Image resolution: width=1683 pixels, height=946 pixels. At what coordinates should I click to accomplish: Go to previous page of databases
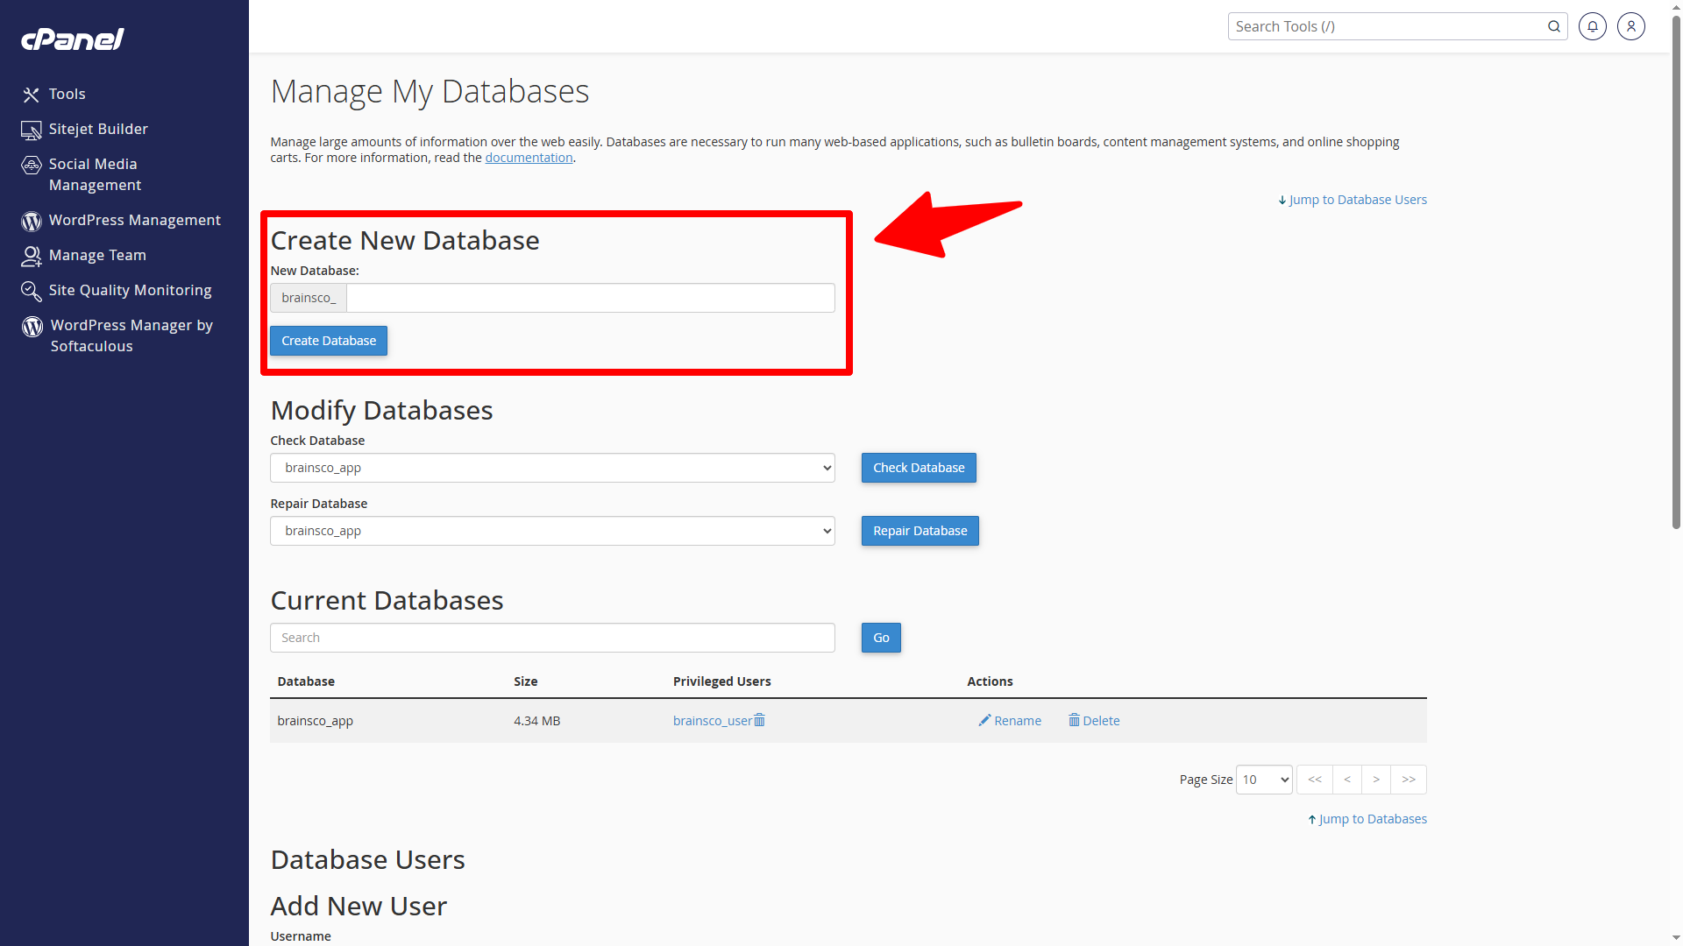click(1347, 780)
